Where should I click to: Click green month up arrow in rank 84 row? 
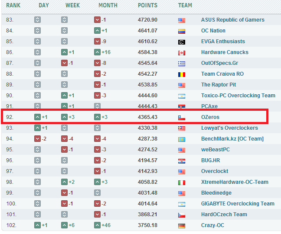point(97,31)
